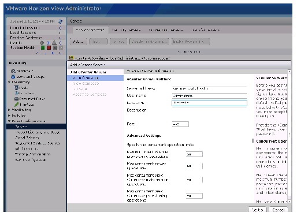
Task: Switch to the Security Servers tab
Action: (x=127, y=30)
